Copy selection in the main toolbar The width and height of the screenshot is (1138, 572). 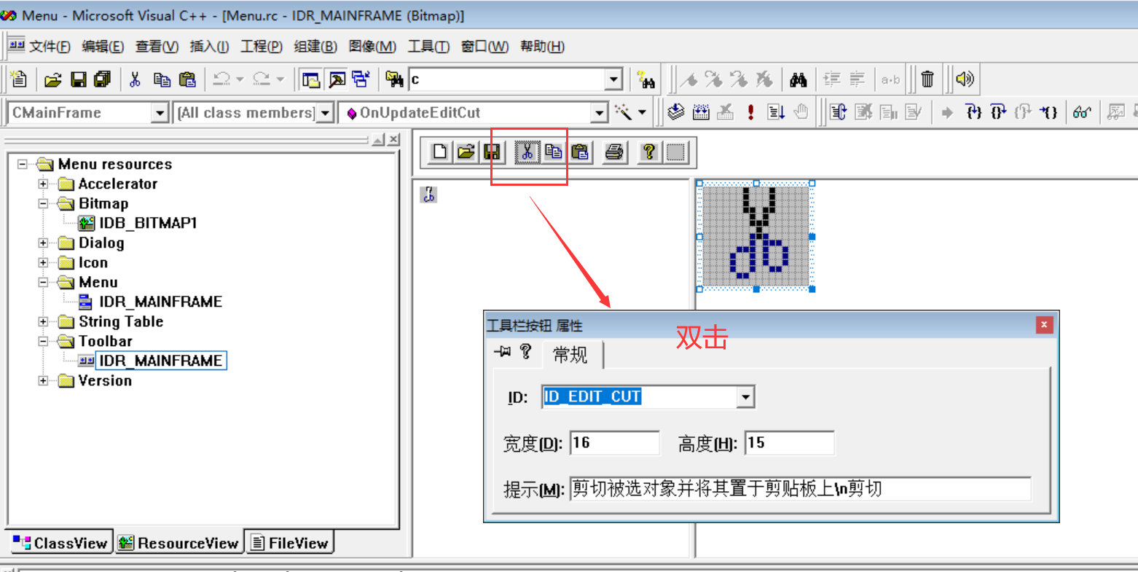pyautogui.click(x=162, y=79)
